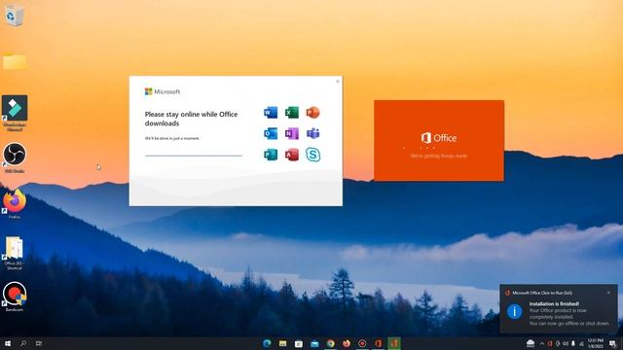623x350 pixels.
Task: Open the Windows Start menu
Action: coord(8,343)
